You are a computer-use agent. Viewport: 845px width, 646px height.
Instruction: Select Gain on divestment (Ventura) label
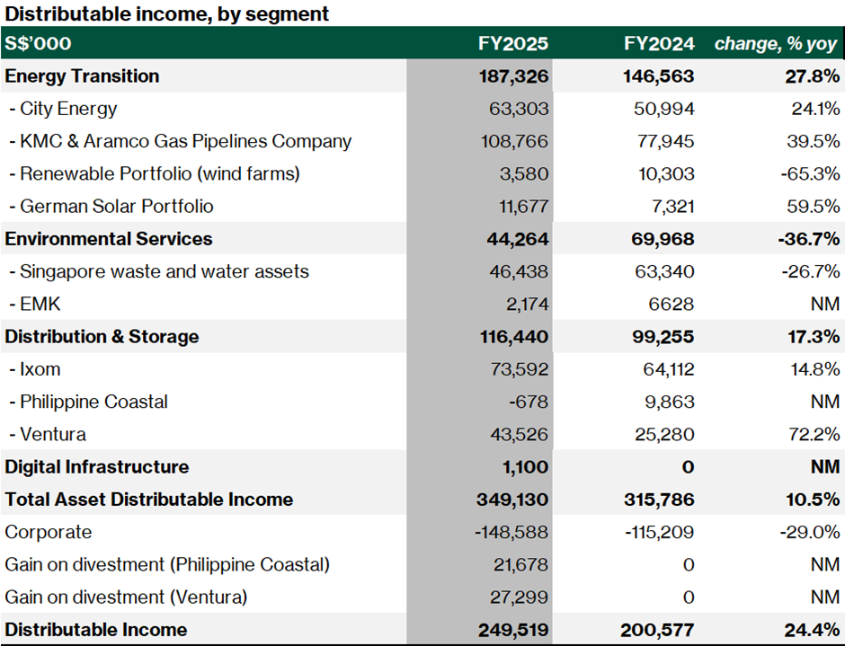[126, 597]
